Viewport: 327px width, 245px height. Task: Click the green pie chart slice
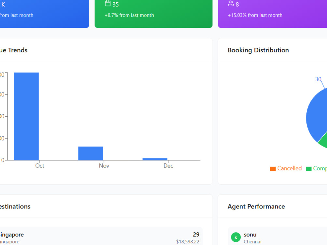pyautogui.click(x=323, y=142)
